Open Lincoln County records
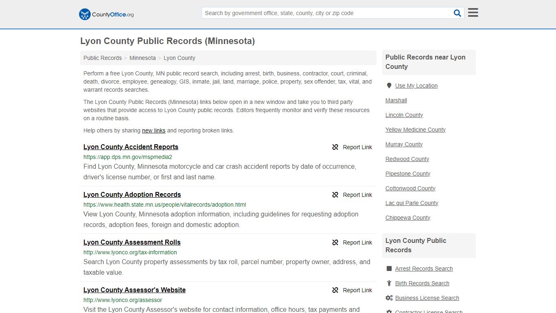The width and height of the screenshot is (556, 313). [x=404, y=115]
